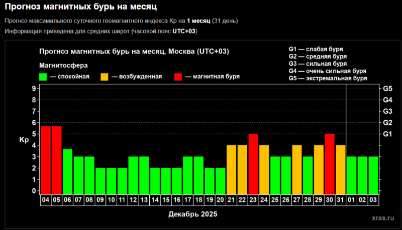The image size is (402, 230).
Task: Click the Kp value '9' on left axis
Action: 34,89
